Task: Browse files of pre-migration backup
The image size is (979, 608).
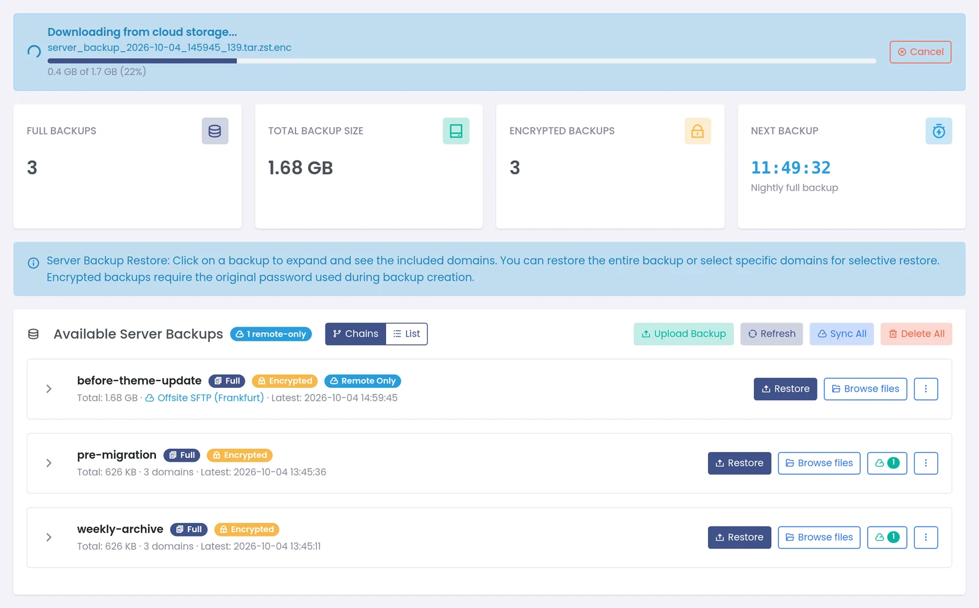Action: (x=819, y=463)
